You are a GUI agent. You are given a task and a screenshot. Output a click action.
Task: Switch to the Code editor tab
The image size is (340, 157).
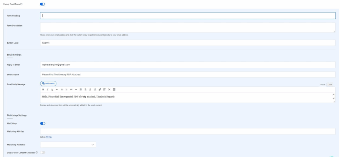tap(330, 85)
